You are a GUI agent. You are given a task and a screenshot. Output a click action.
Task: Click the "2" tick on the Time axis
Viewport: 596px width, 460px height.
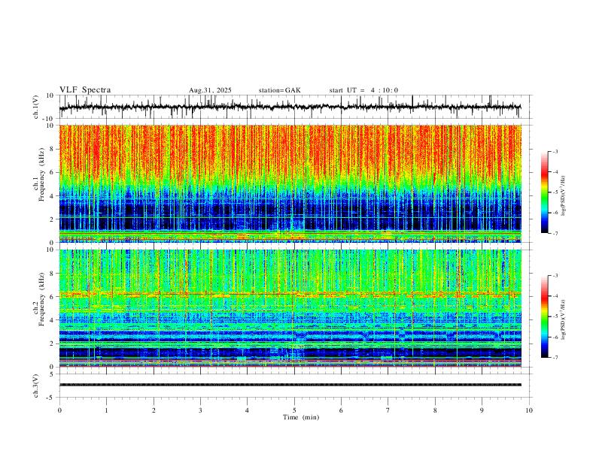(x=154, y=410)
